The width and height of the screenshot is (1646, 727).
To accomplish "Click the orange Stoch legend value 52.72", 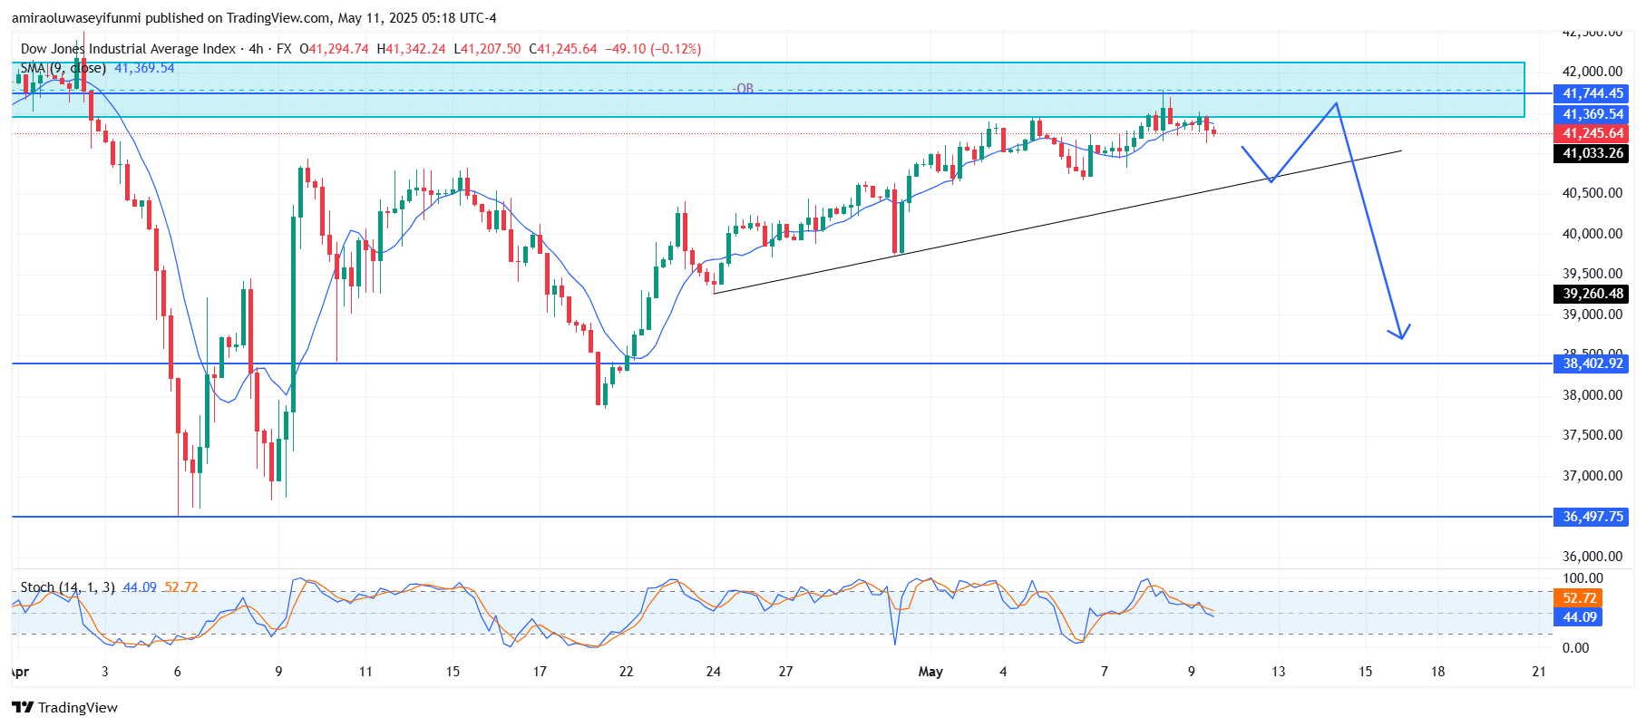I will (x=181, y=587).
